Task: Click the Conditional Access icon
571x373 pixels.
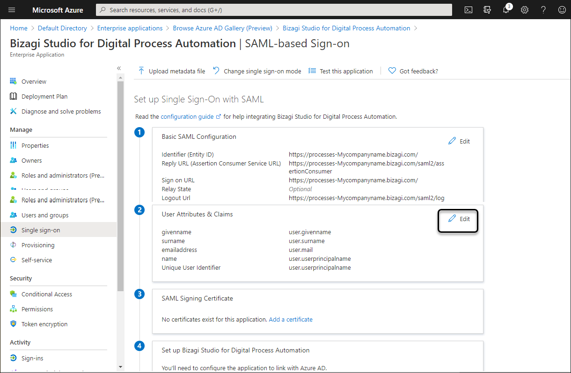Action: (13, 294)
